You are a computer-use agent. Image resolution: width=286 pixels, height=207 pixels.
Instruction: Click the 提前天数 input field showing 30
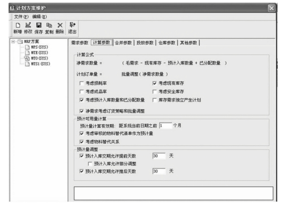click(x=159, y=156)
